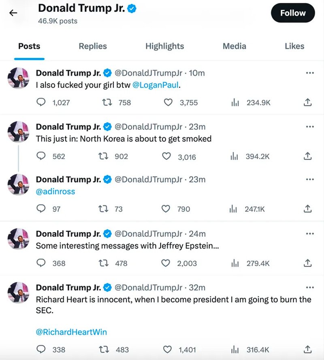Open more options on the 10m post
Screen dimensions: 324x360
(x=310, y=73)
